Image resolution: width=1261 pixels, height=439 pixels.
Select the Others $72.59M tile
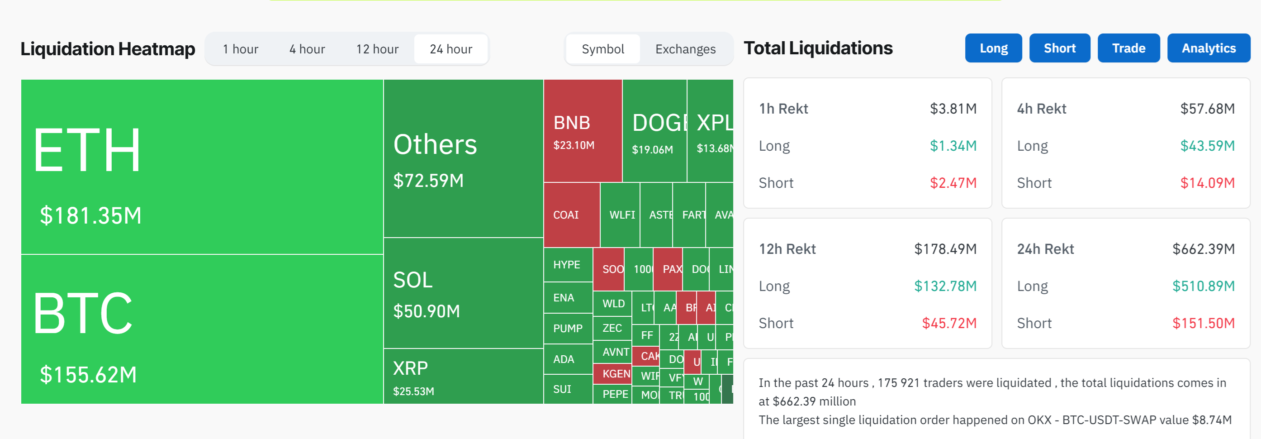(x=463, y=159)
